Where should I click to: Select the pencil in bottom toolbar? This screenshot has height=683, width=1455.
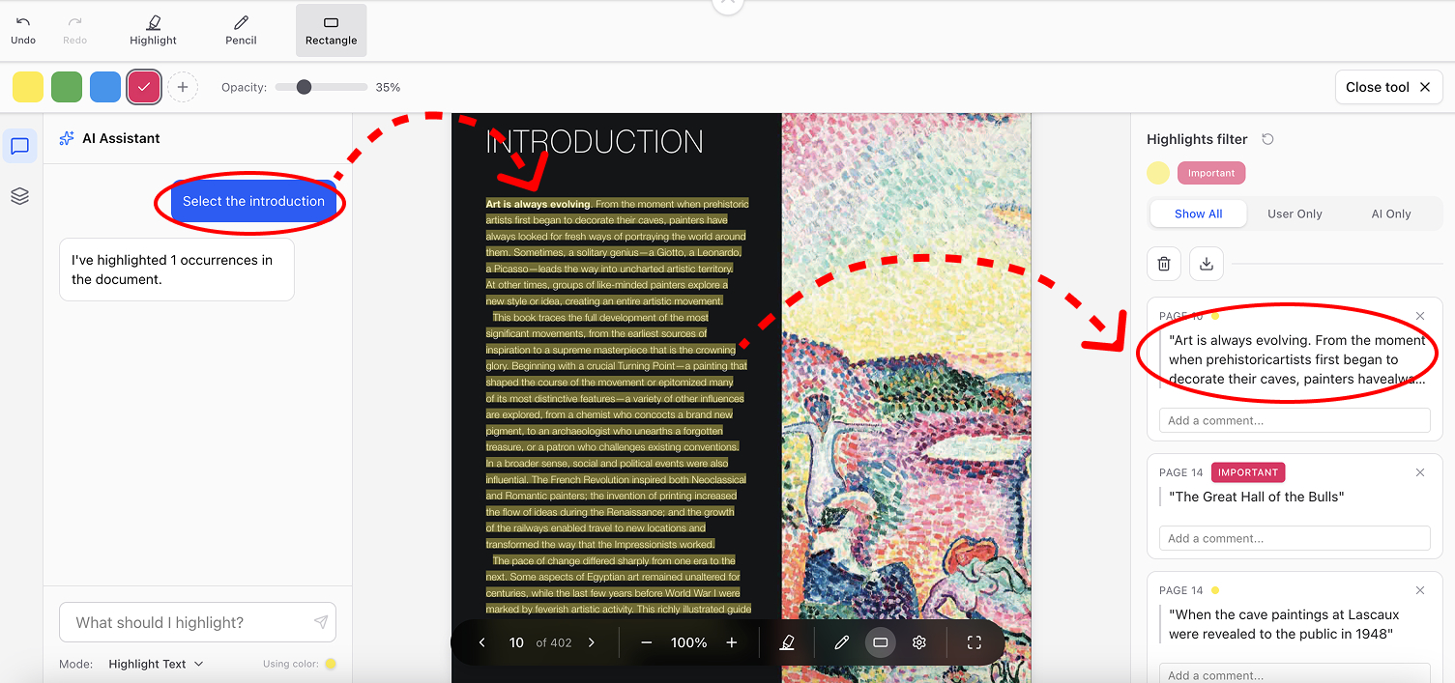(x=842, y=642)
